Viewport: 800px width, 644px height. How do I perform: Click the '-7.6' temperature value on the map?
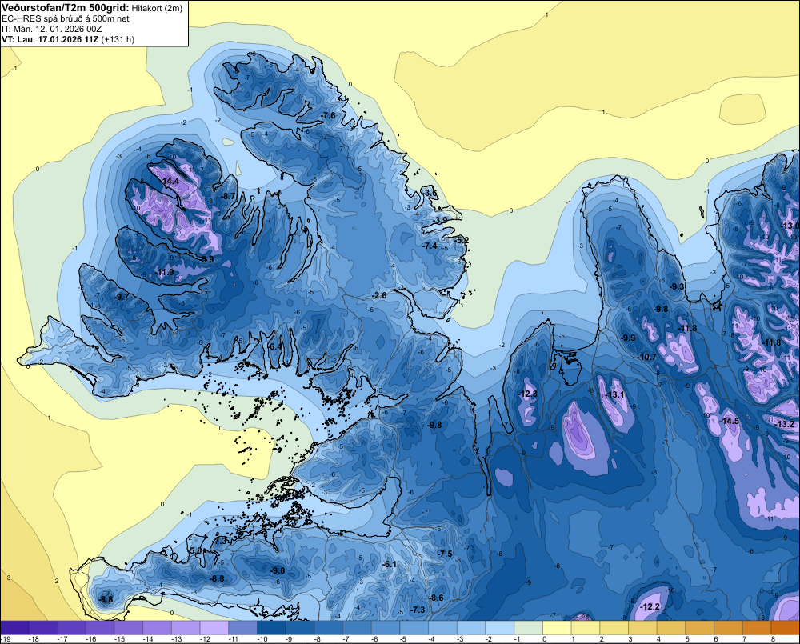click(327, 116)
